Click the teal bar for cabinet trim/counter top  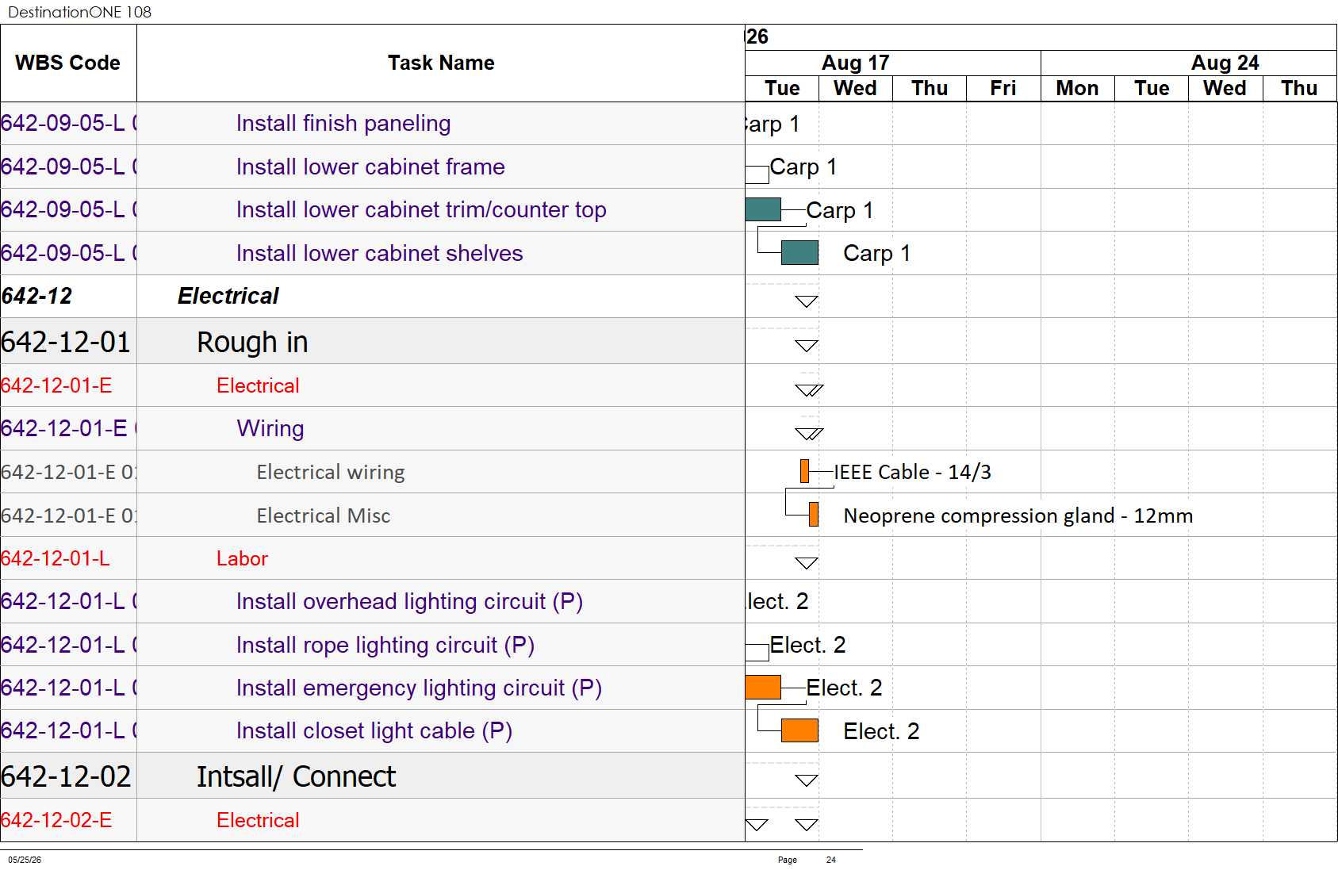[763, 209]
